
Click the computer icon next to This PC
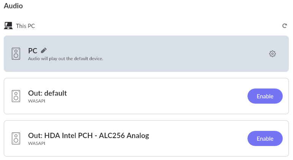[8, 26]
